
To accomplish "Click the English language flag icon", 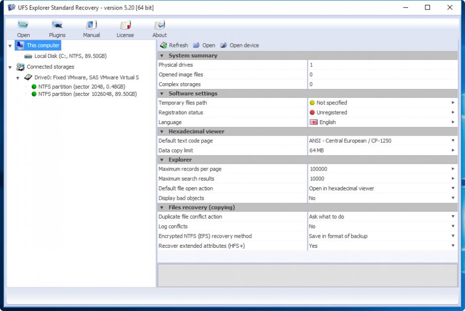I will [314, 122].
